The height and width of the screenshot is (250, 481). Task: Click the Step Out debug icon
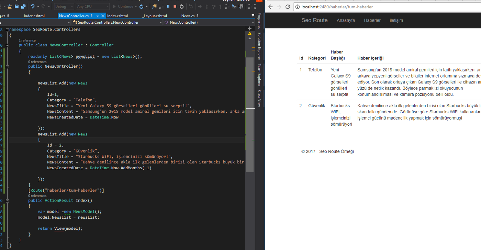click(220, 7)
